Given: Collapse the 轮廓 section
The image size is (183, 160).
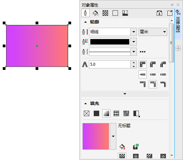Looking at the screenshot, I should coord(86,22).
